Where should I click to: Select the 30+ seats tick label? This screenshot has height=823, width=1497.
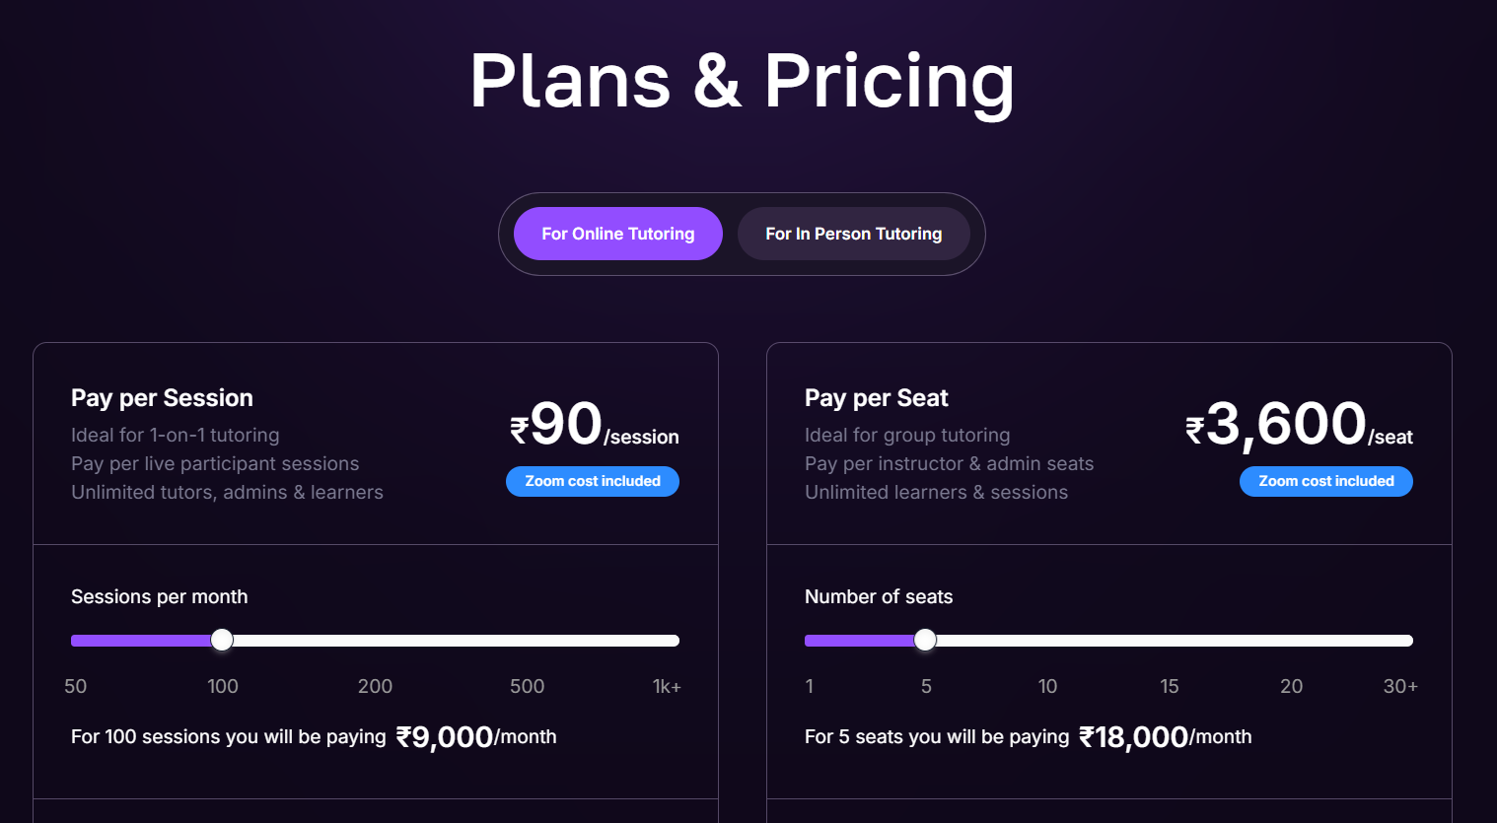(1399, 686)
